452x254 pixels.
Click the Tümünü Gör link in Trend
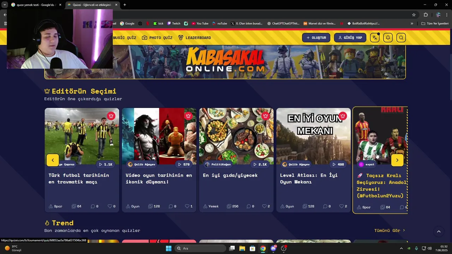tap(390, 230)
